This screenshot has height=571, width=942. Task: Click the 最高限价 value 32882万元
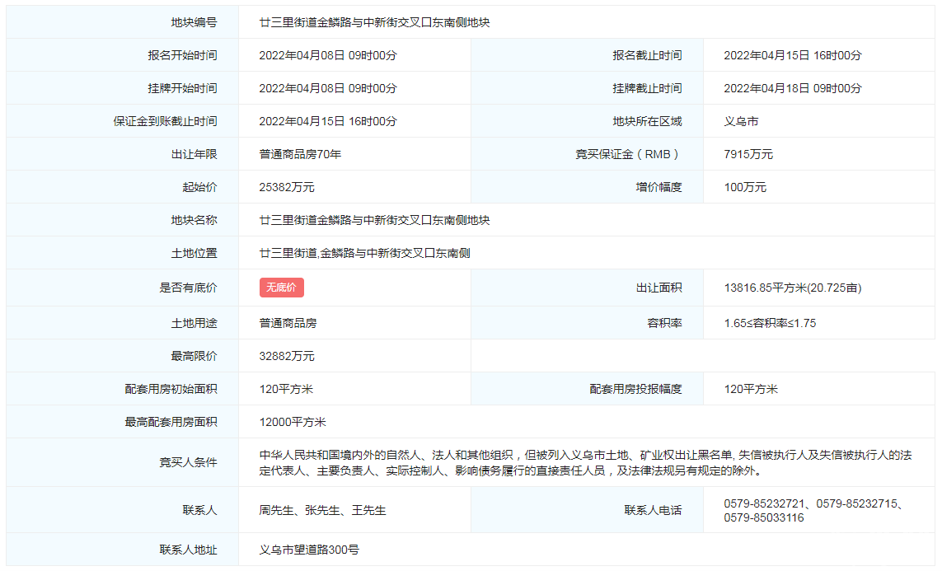click(x=287, y=356)
